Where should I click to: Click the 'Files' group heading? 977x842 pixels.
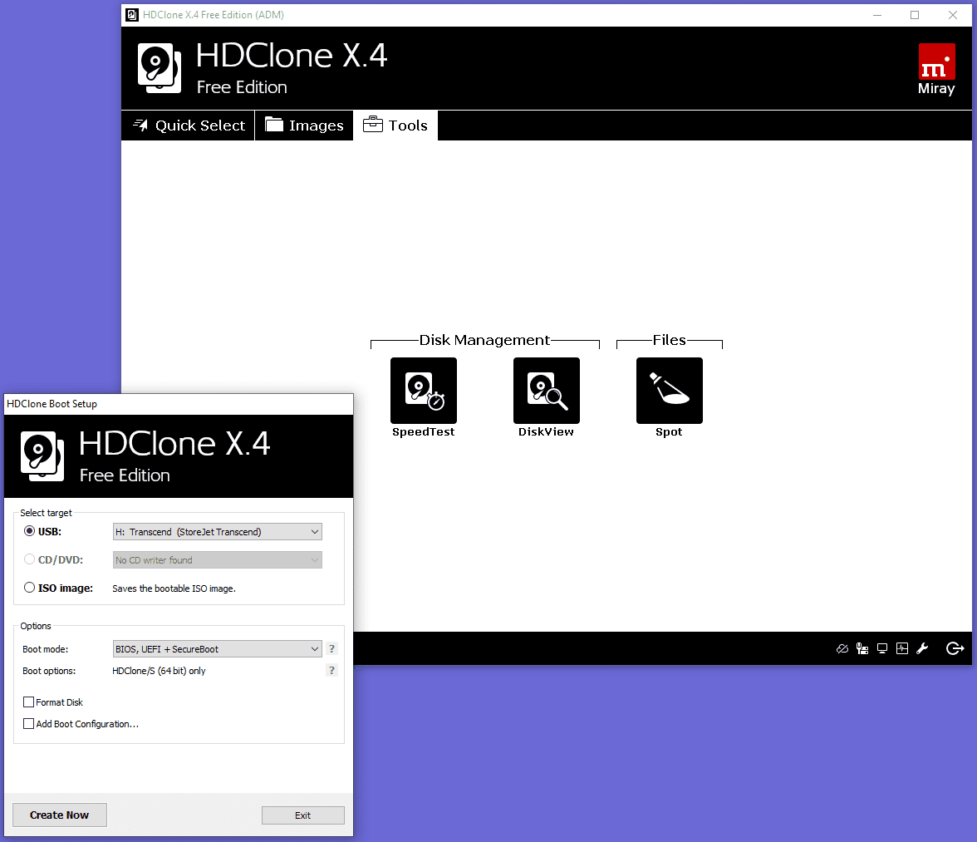click(670, 340)
